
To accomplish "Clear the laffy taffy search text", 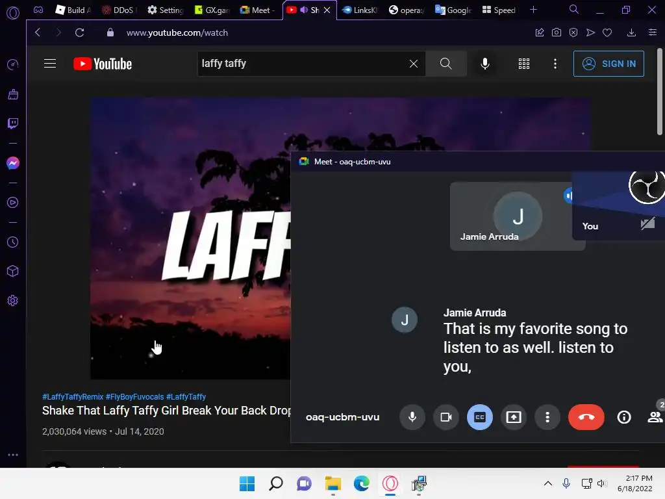I will [414, 64].
